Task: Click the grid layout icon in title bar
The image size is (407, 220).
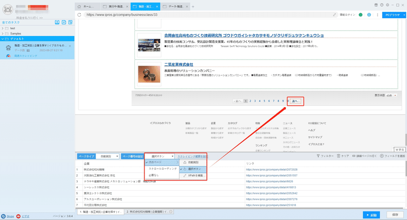Action: pos(376,5)
